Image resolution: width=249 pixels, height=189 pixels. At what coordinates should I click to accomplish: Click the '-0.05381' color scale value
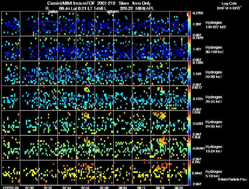coord(198,148)
